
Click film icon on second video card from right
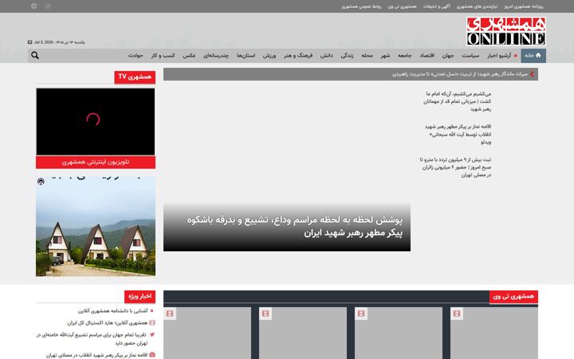coord(361,314)
